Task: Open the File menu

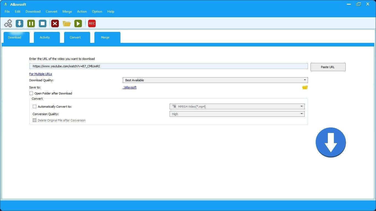Action: coord(7,12)
